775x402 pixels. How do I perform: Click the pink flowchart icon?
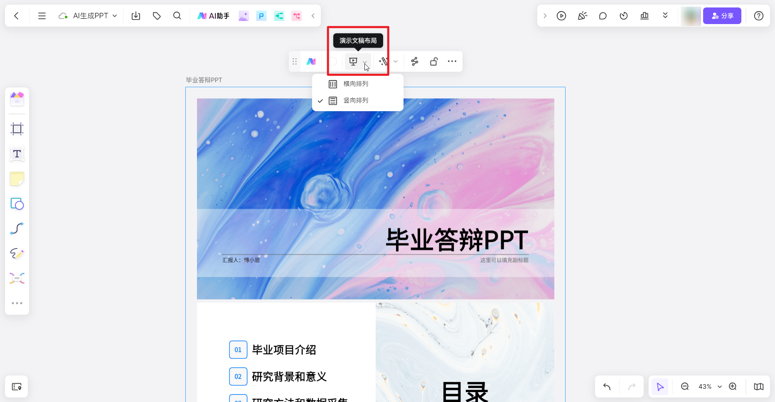tap(297, 16)
